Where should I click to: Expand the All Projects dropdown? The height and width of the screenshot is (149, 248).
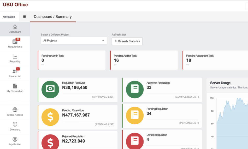tap(74, 41)
